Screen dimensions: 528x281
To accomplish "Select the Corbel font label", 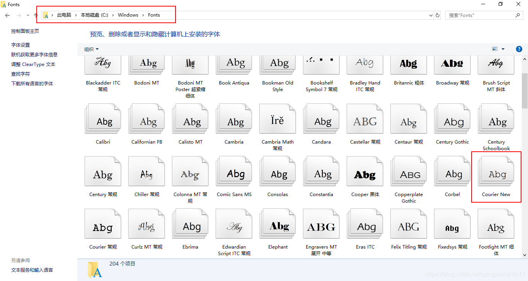I will coord(452,195).
